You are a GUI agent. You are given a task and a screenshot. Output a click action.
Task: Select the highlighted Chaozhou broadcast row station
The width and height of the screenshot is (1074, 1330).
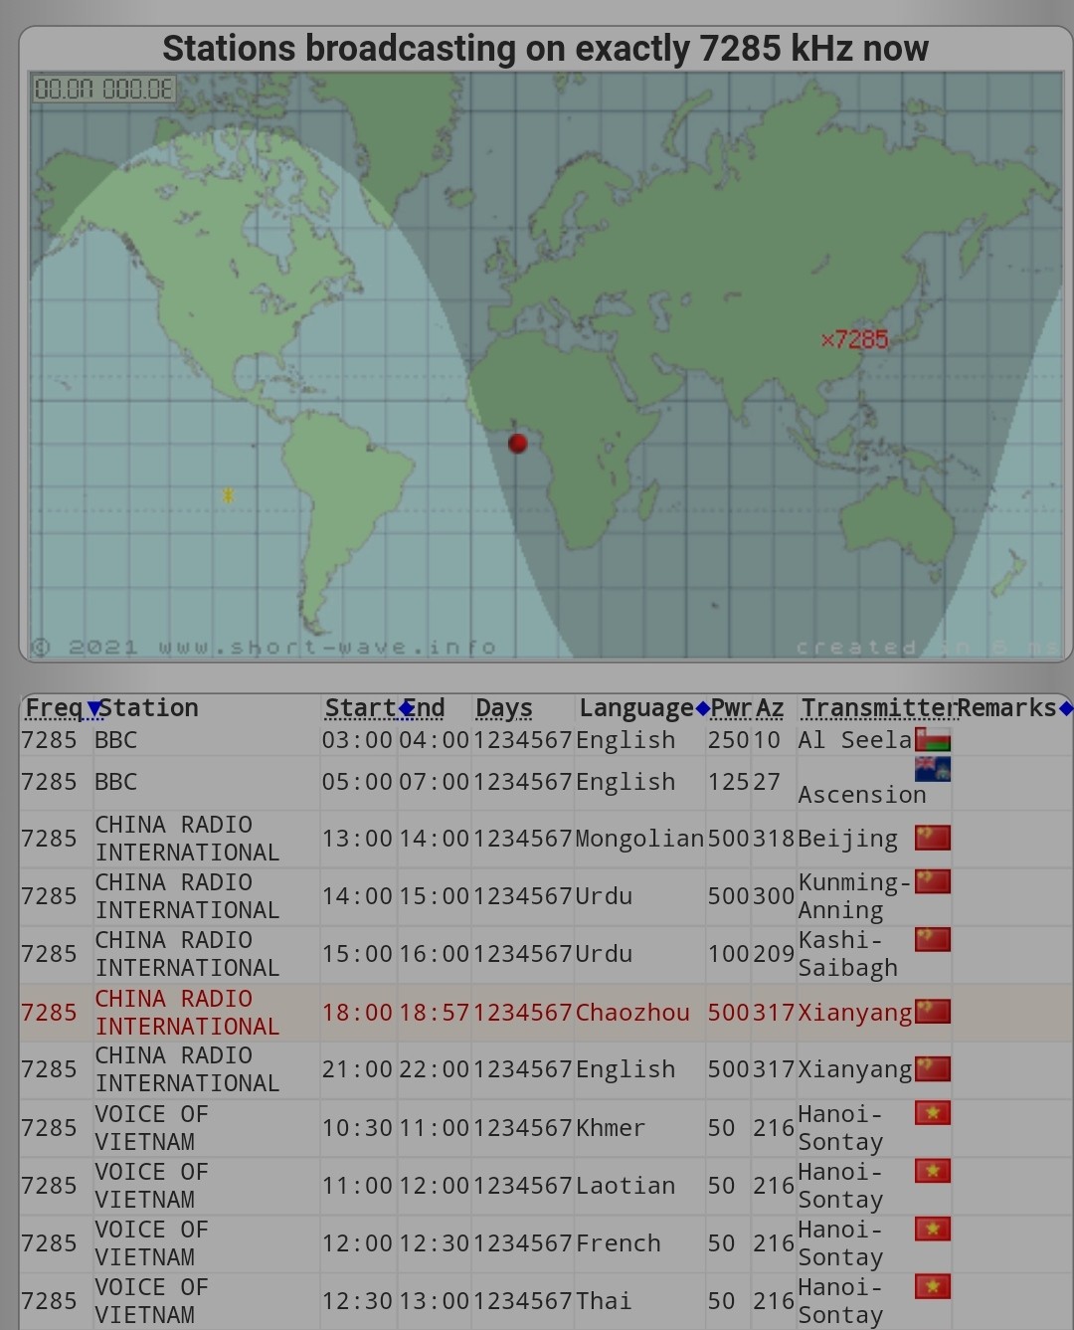click(187, 1012)
